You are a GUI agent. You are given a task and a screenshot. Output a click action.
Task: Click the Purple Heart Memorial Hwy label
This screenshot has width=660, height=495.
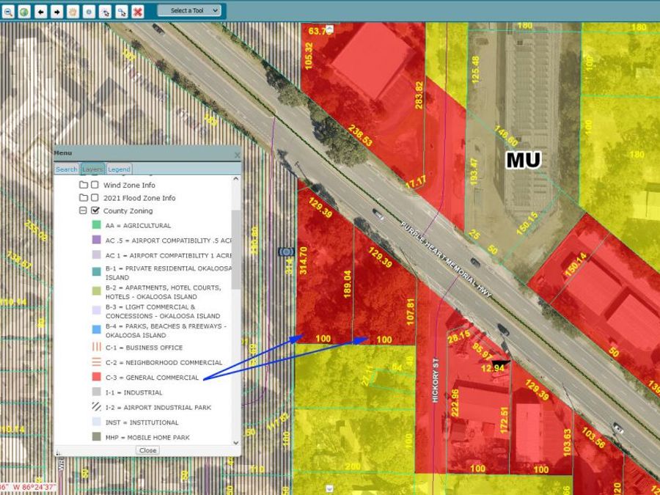click(x=446, y=260)
